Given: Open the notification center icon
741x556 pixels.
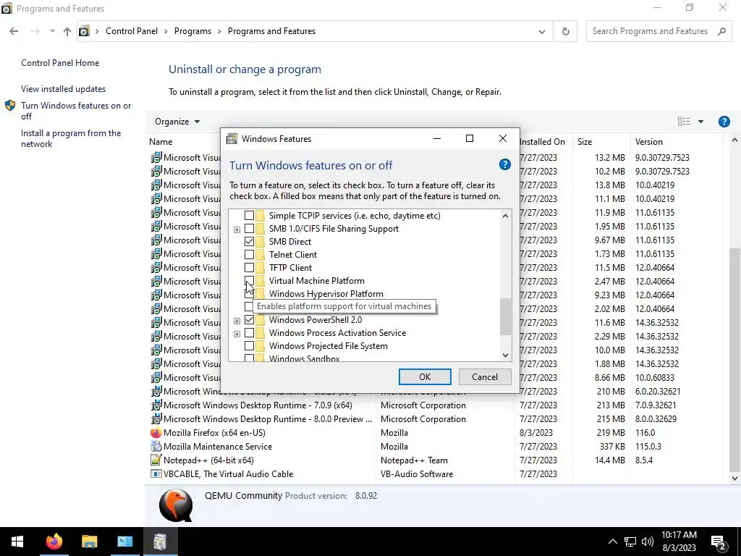Looking at the screenshot, I should pos(719,543).
